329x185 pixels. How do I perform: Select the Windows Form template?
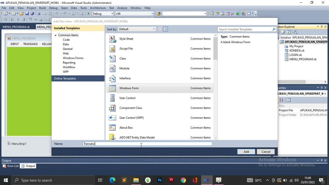(x=160, y=88)
